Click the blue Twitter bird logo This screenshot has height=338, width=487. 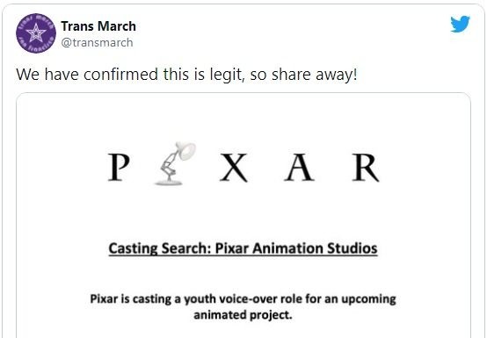click(461, 24)
